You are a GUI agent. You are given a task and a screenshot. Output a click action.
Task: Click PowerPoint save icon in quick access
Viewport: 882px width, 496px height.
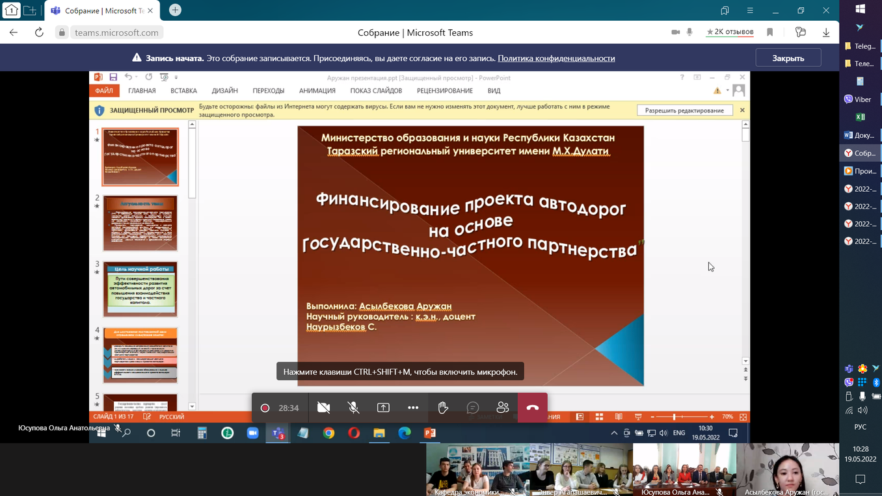(x=113, y=77)
